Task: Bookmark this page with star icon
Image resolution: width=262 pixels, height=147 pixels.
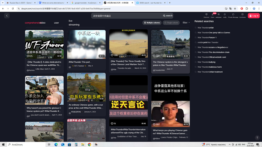Action: pos(235,9)
